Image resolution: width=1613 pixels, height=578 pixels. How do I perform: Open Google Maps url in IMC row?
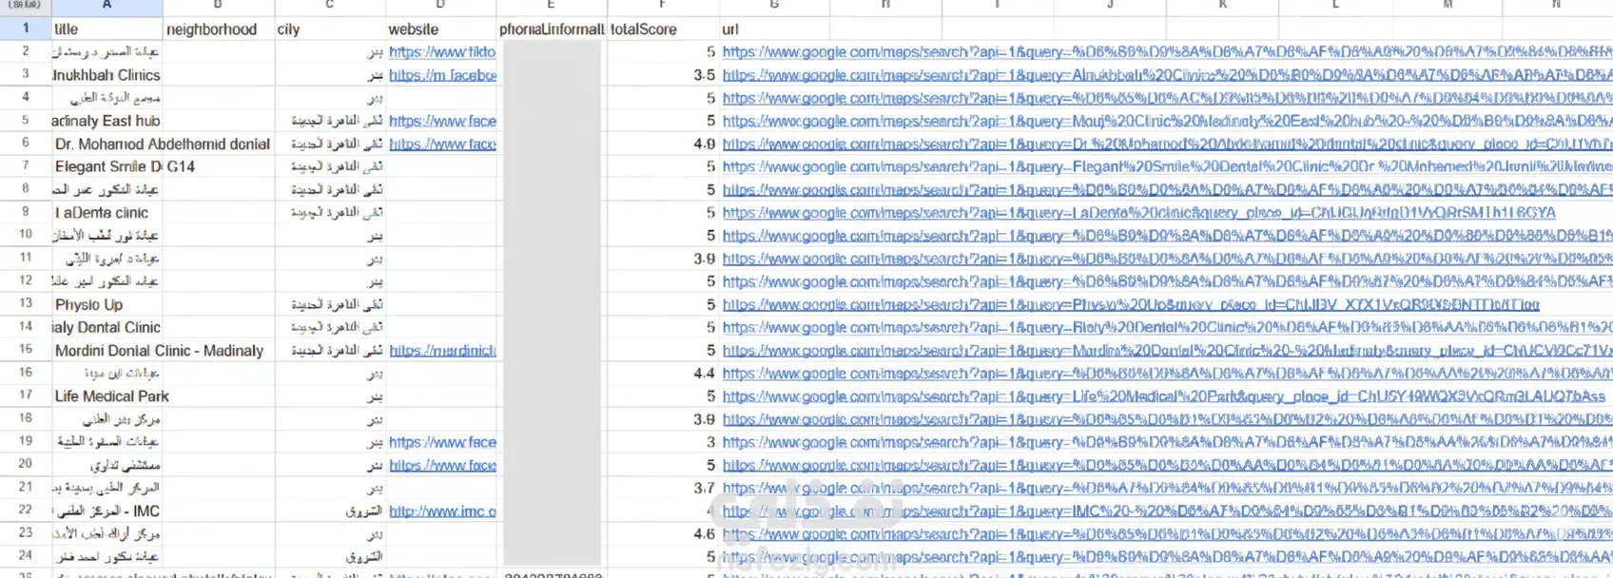tap(1167, 511)
